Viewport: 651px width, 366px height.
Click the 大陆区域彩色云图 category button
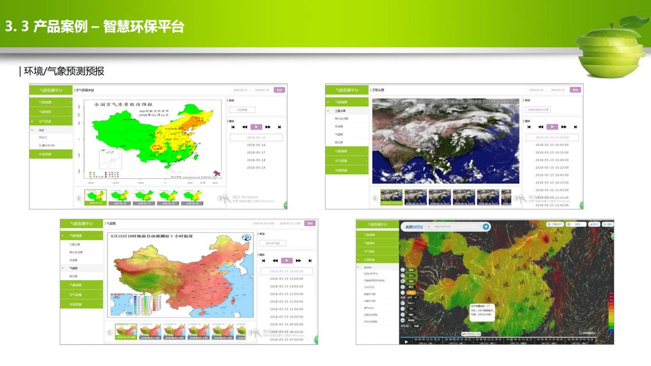(x=538, y=109)
